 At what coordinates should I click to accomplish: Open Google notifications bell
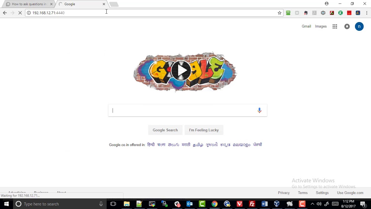pos(347,26)
